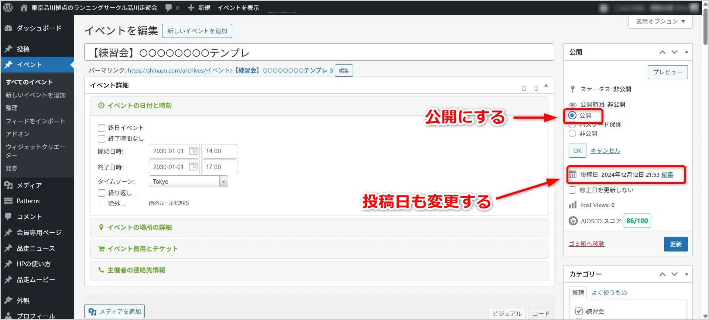This screenshot has width=709, height=320.
Task: Click the AIOSEO score gear icon
Action: [573, 221]
